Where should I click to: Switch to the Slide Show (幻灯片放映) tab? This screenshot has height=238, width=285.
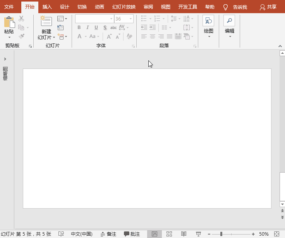124,7
